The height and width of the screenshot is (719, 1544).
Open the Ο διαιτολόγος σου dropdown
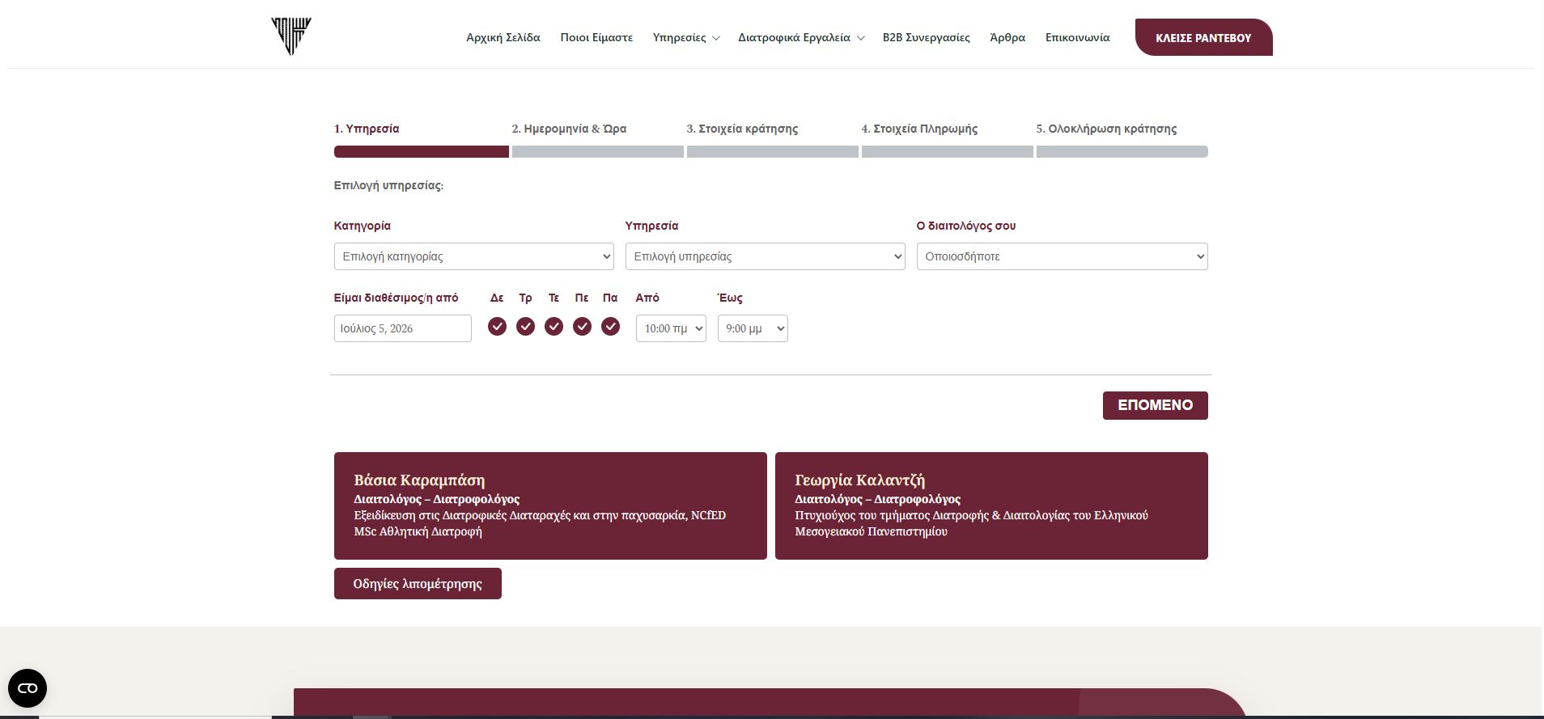click(1062, 256)
